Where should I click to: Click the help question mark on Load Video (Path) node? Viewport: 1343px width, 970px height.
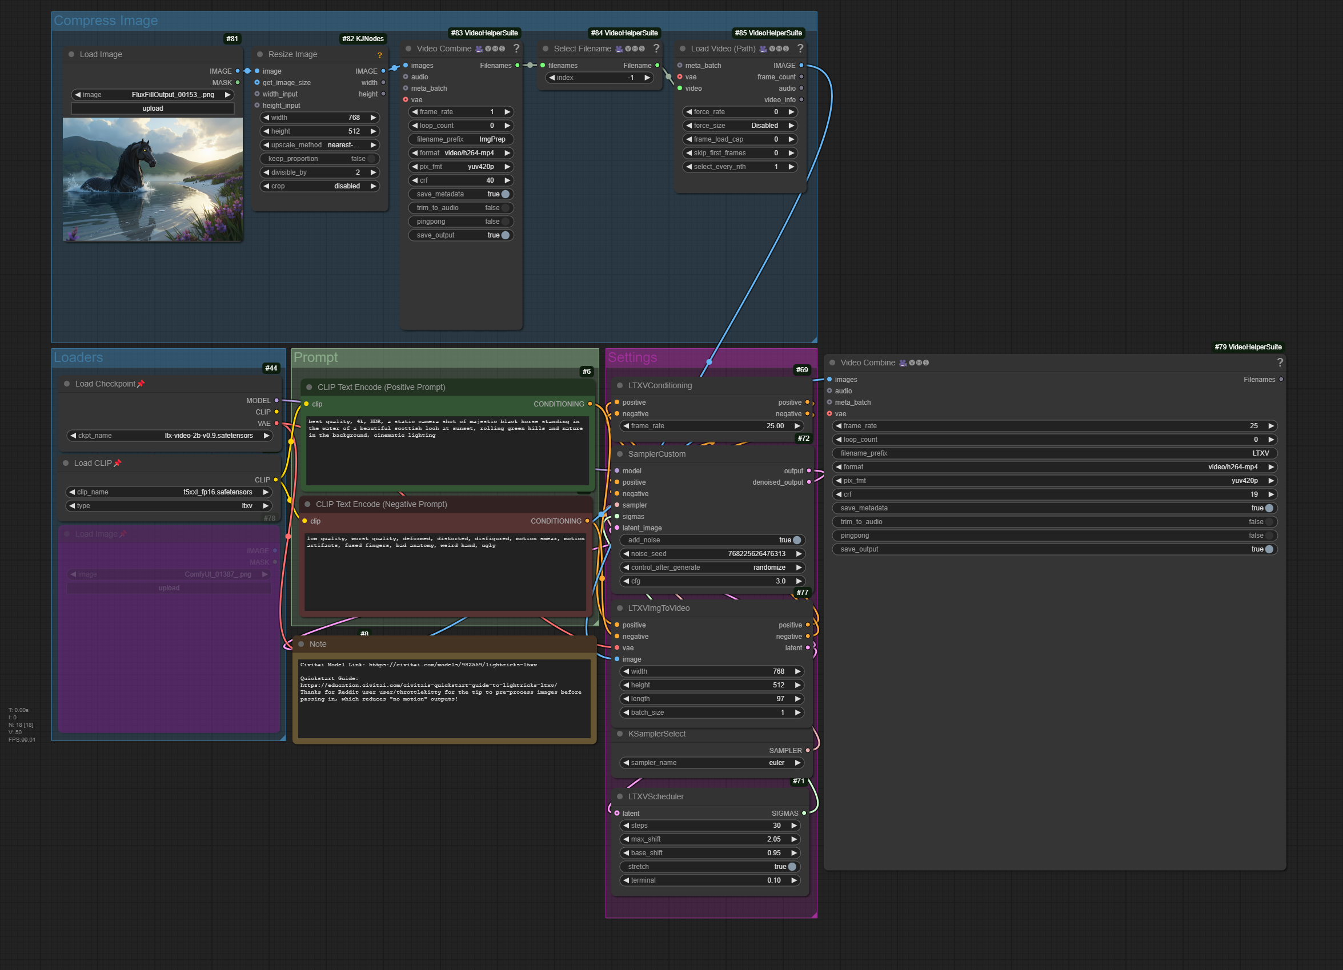point(800,49)
